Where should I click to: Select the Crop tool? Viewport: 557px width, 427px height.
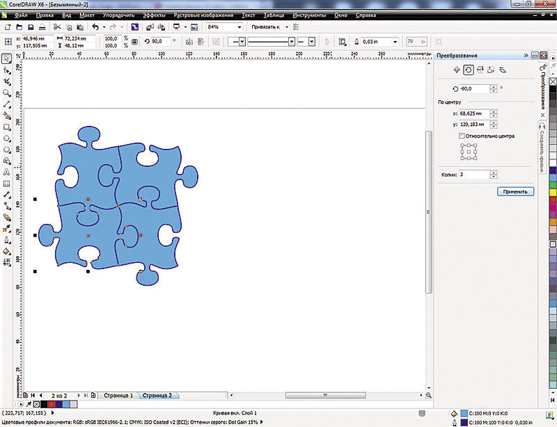tap(7, 81)
